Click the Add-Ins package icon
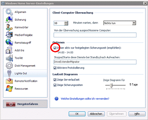The height and width of the screenshot is (120, 148). 9,50
